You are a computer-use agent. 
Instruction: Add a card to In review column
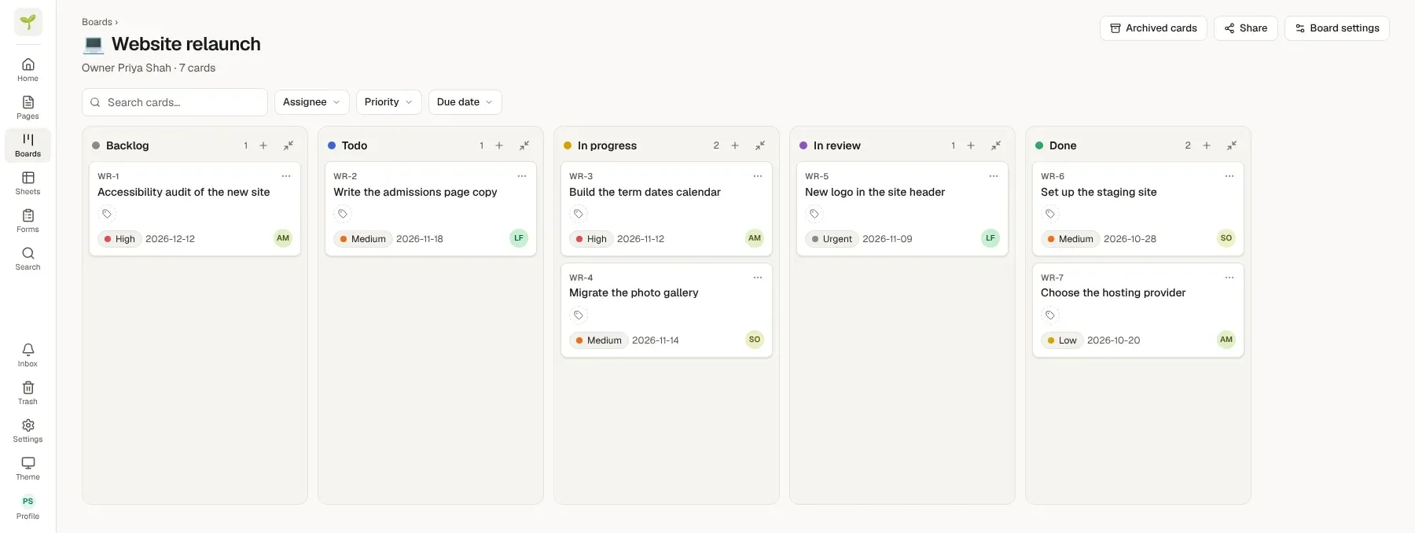(971, 145)
